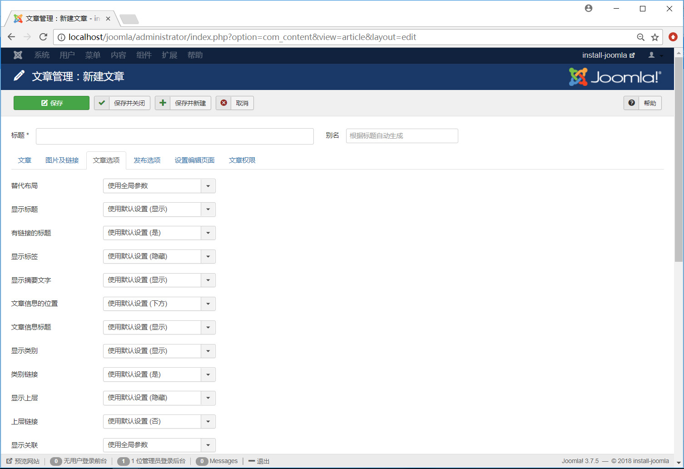Screen dimensions: 684x469
Task: Open the red browser extension icon
Action: tap(673, 37)
